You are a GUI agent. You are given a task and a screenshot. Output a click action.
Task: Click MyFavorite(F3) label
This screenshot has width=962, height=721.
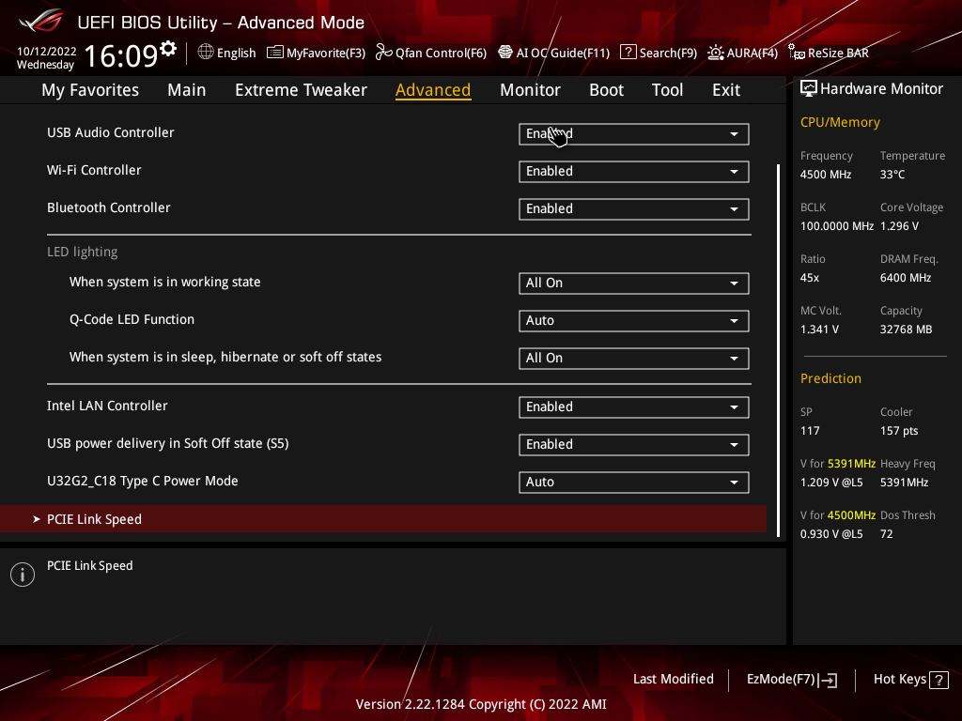tap(326, 54)
